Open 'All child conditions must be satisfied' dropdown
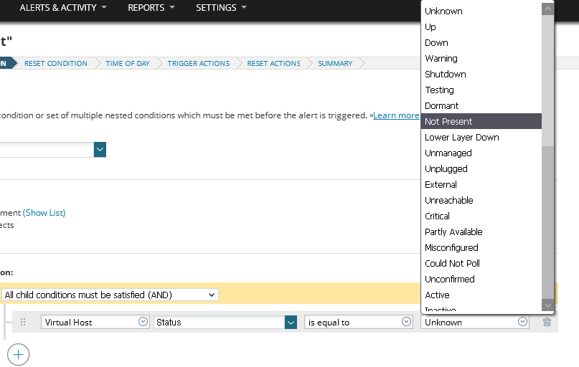The width and height of the screenshot is (579, 367). click(x=110, y=295)
